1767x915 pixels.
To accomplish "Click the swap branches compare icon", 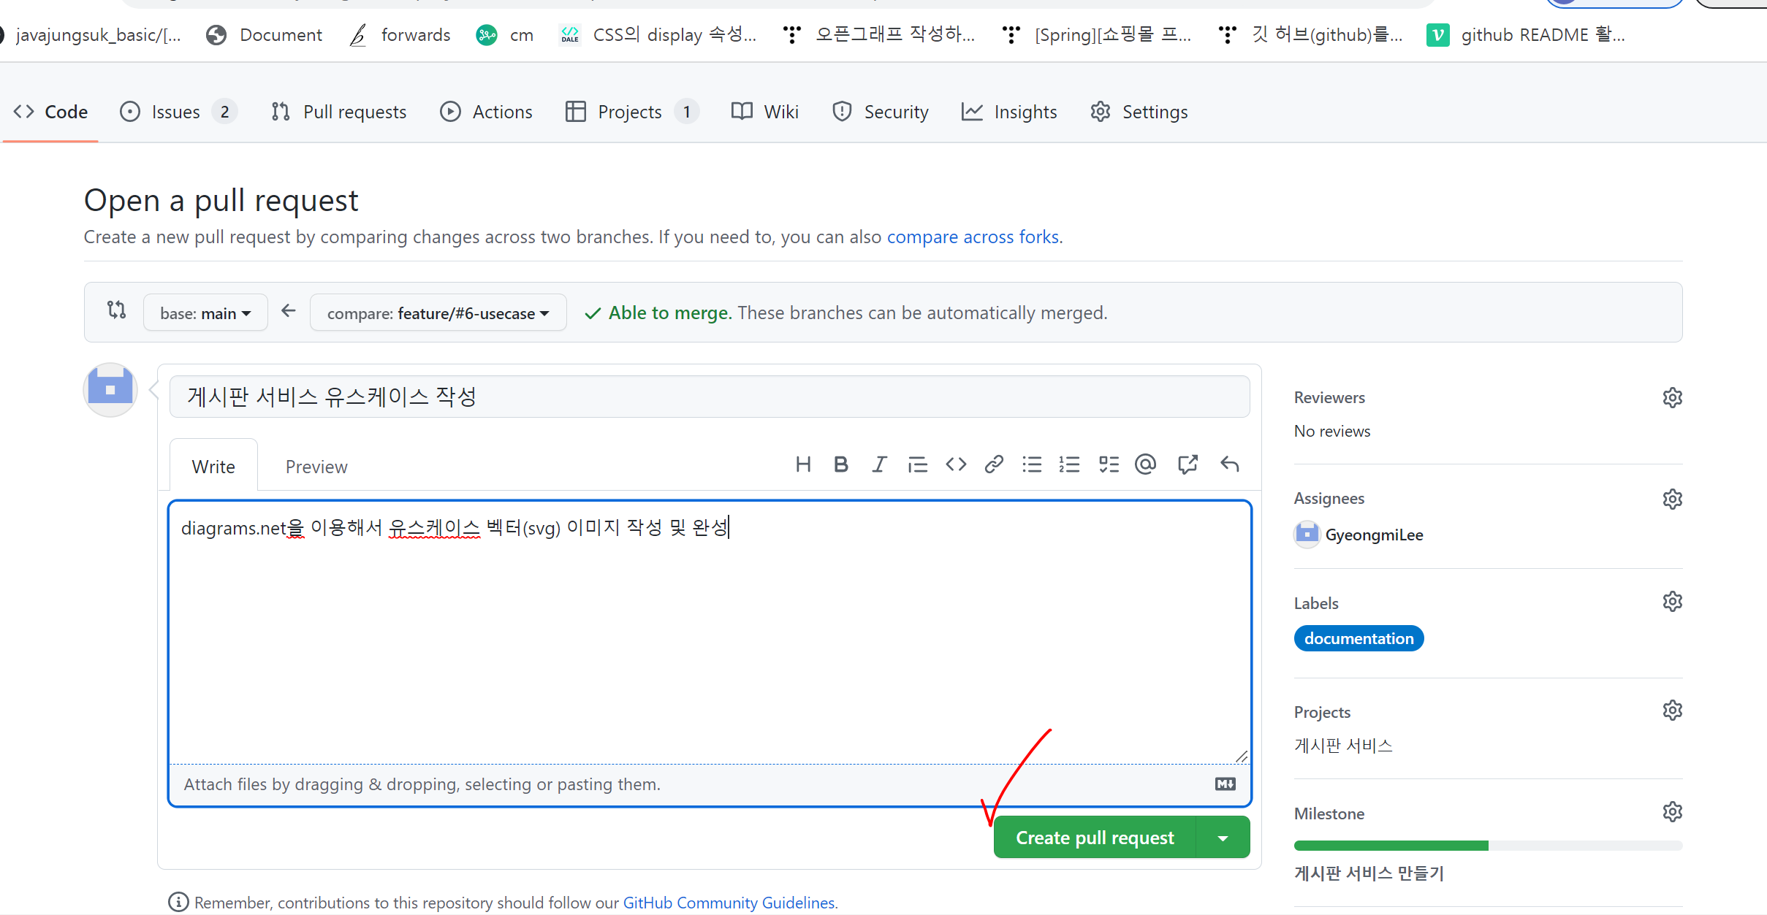I will tap(117, 310).
